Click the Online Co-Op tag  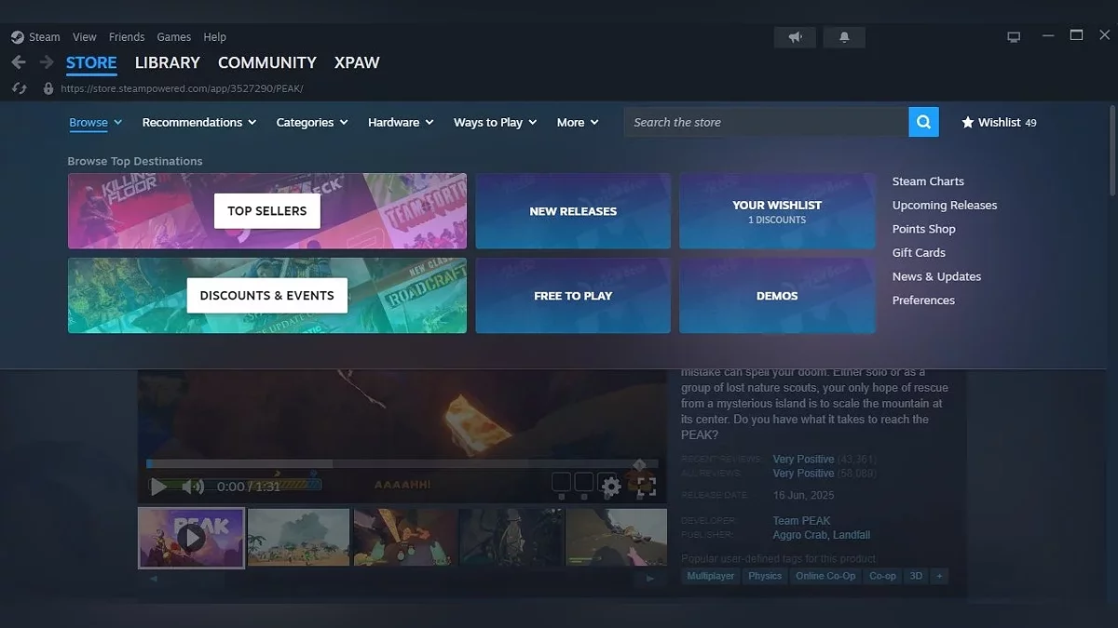point(825,576)
